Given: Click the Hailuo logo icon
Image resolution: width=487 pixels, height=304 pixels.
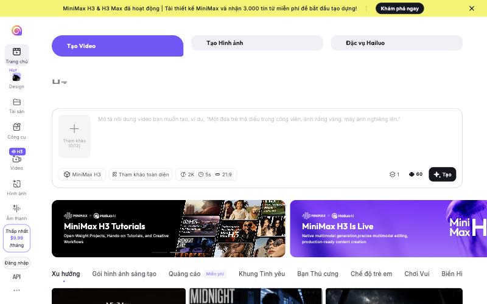Looking at the screenshot, I should (x=17, y=30).
